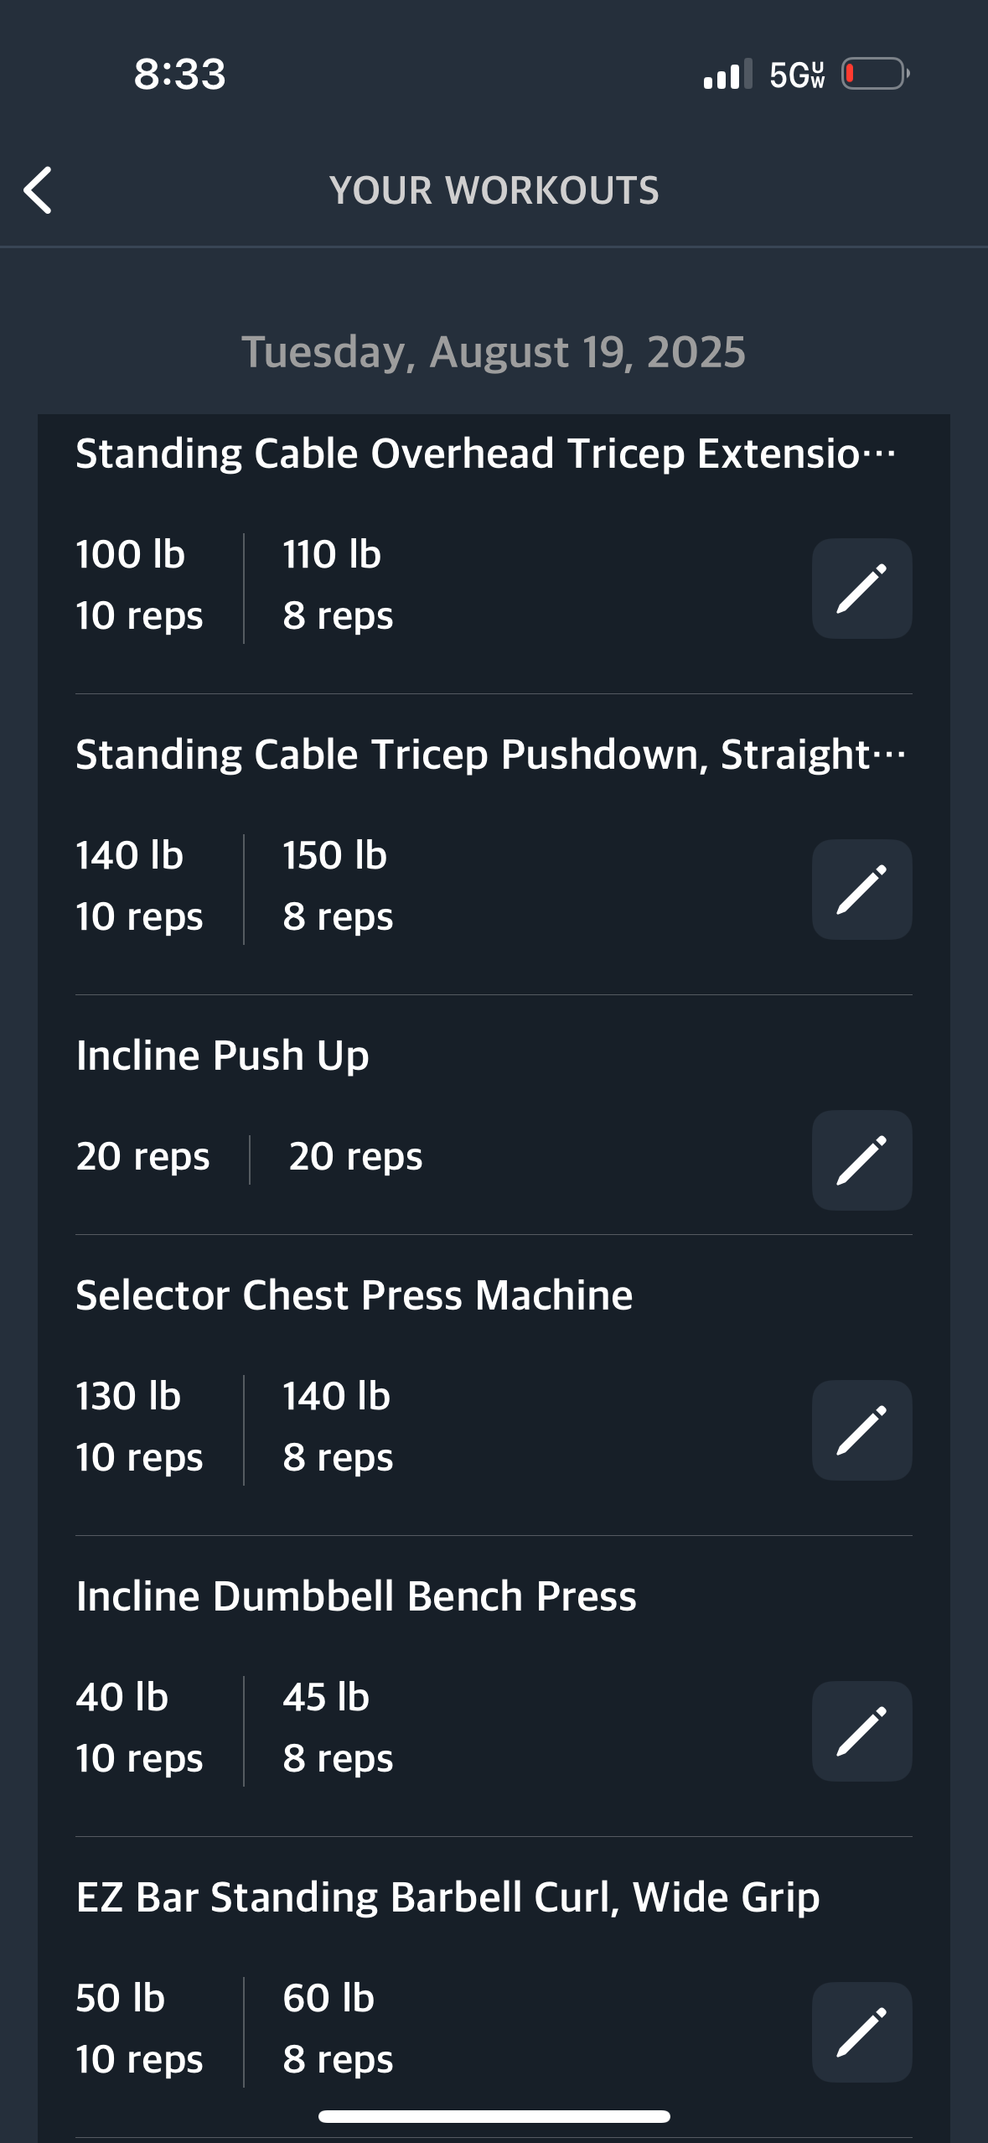Open pencil editor for Incline Push Up

point(861,1160)
